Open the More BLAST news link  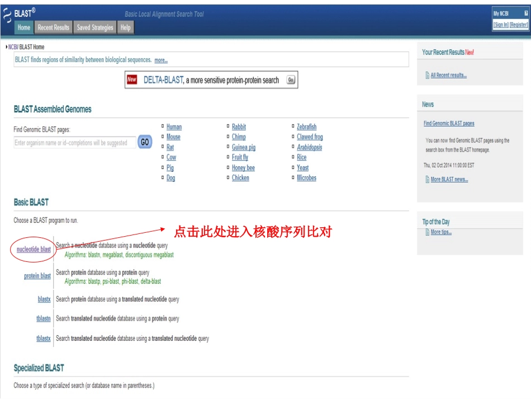(449, 179)
